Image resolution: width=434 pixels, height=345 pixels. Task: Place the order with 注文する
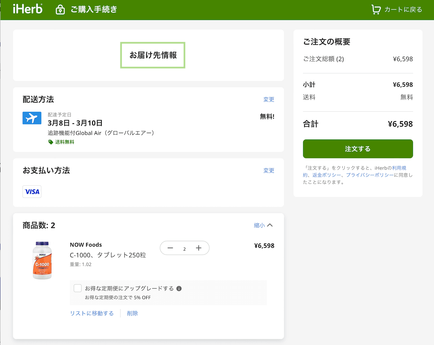click(358, 149)
